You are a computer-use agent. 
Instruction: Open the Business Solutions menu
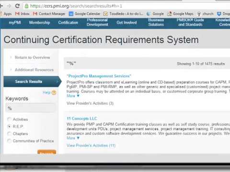coord(156,22)
